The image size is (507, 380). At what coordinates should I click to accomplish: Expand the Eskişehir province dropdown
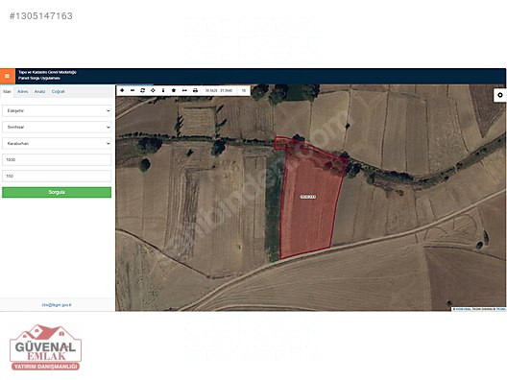tap(57, 111)
